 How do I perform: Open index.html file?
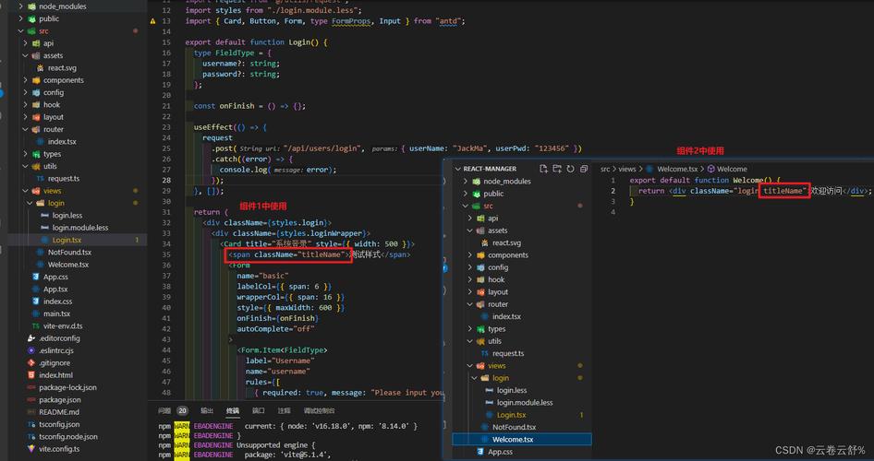55,375
